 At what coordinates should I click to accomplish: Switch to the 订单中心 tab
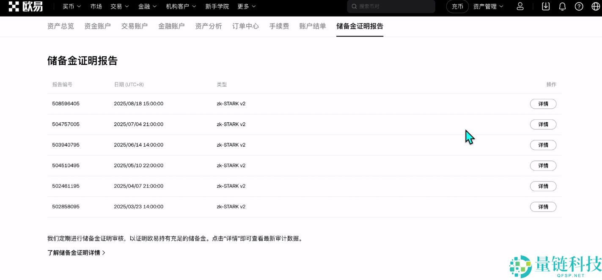pyautogui.click(x=245, y=26)
